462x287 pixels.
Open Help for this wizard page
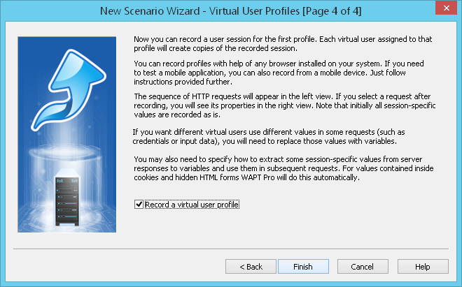tap(423, 267)
